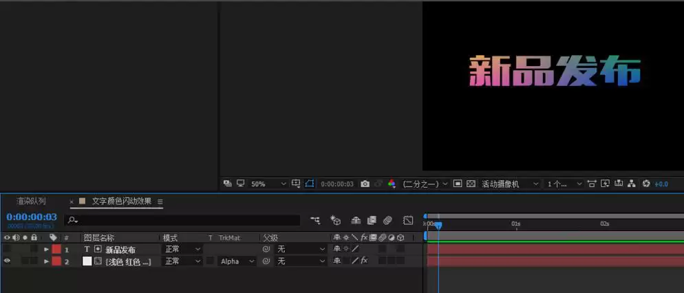Image resolution: width=684 pixels, height=293 pixels.
Task: Open the Alpha track matte dropdown
Action: (x=237, y=261)
